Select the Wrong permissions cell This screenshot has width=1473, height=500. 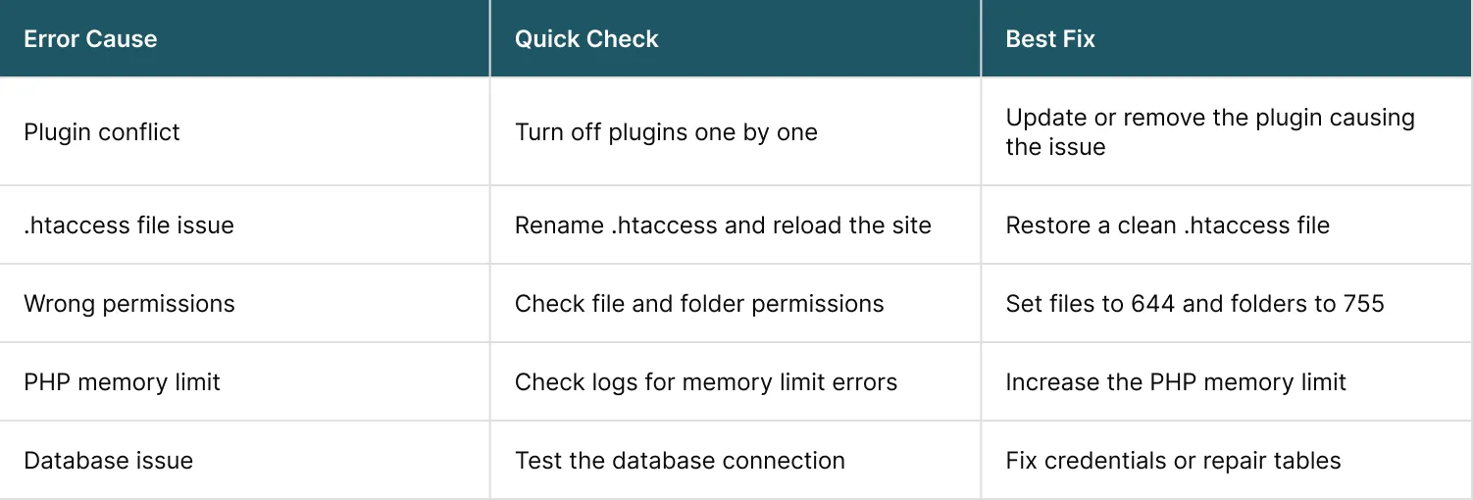(x=129, y=303)
